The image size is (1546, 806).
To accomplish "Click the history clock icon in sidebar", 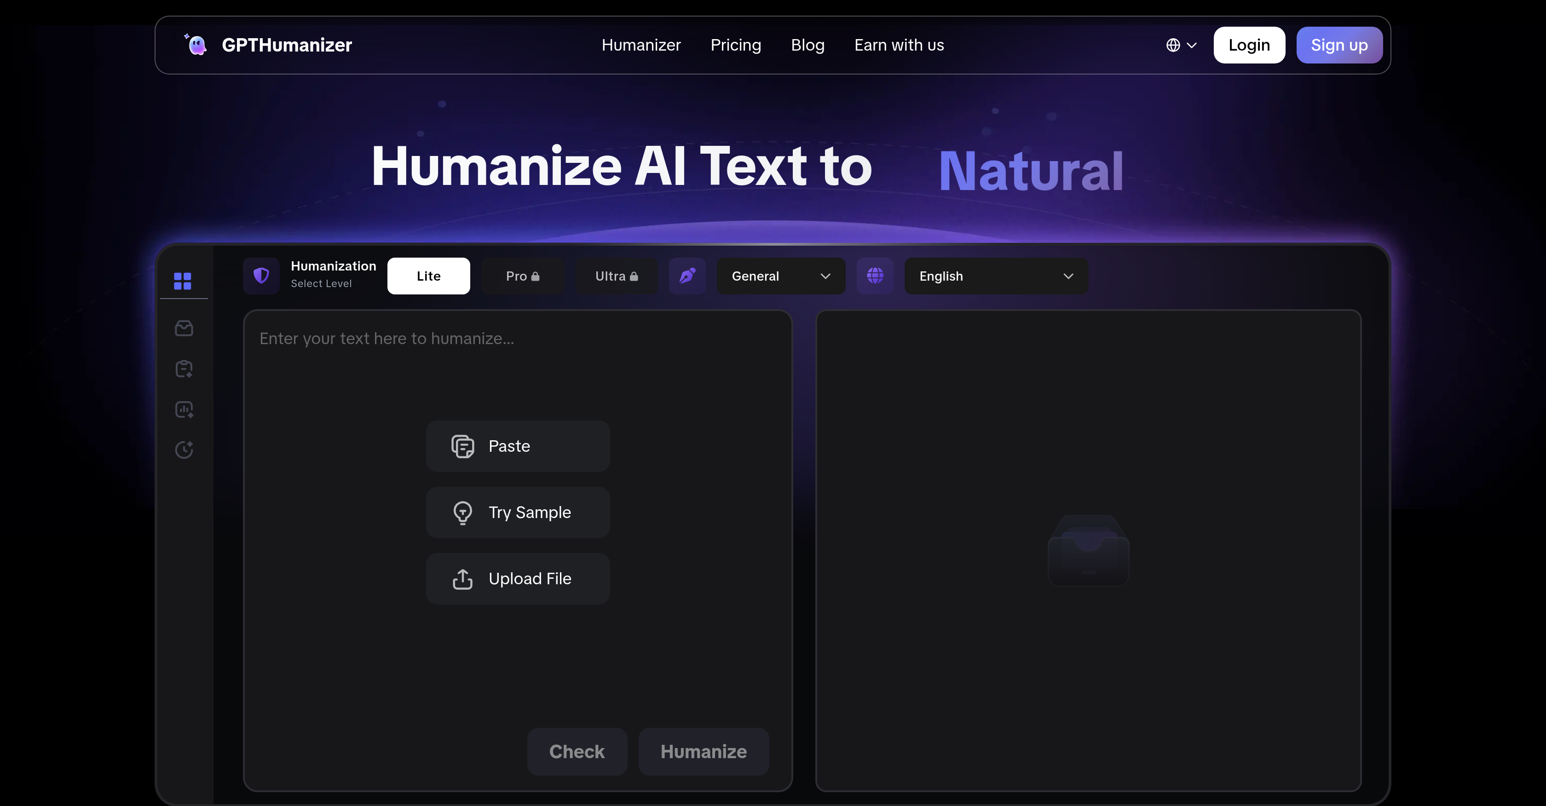I will coord(184,449).
